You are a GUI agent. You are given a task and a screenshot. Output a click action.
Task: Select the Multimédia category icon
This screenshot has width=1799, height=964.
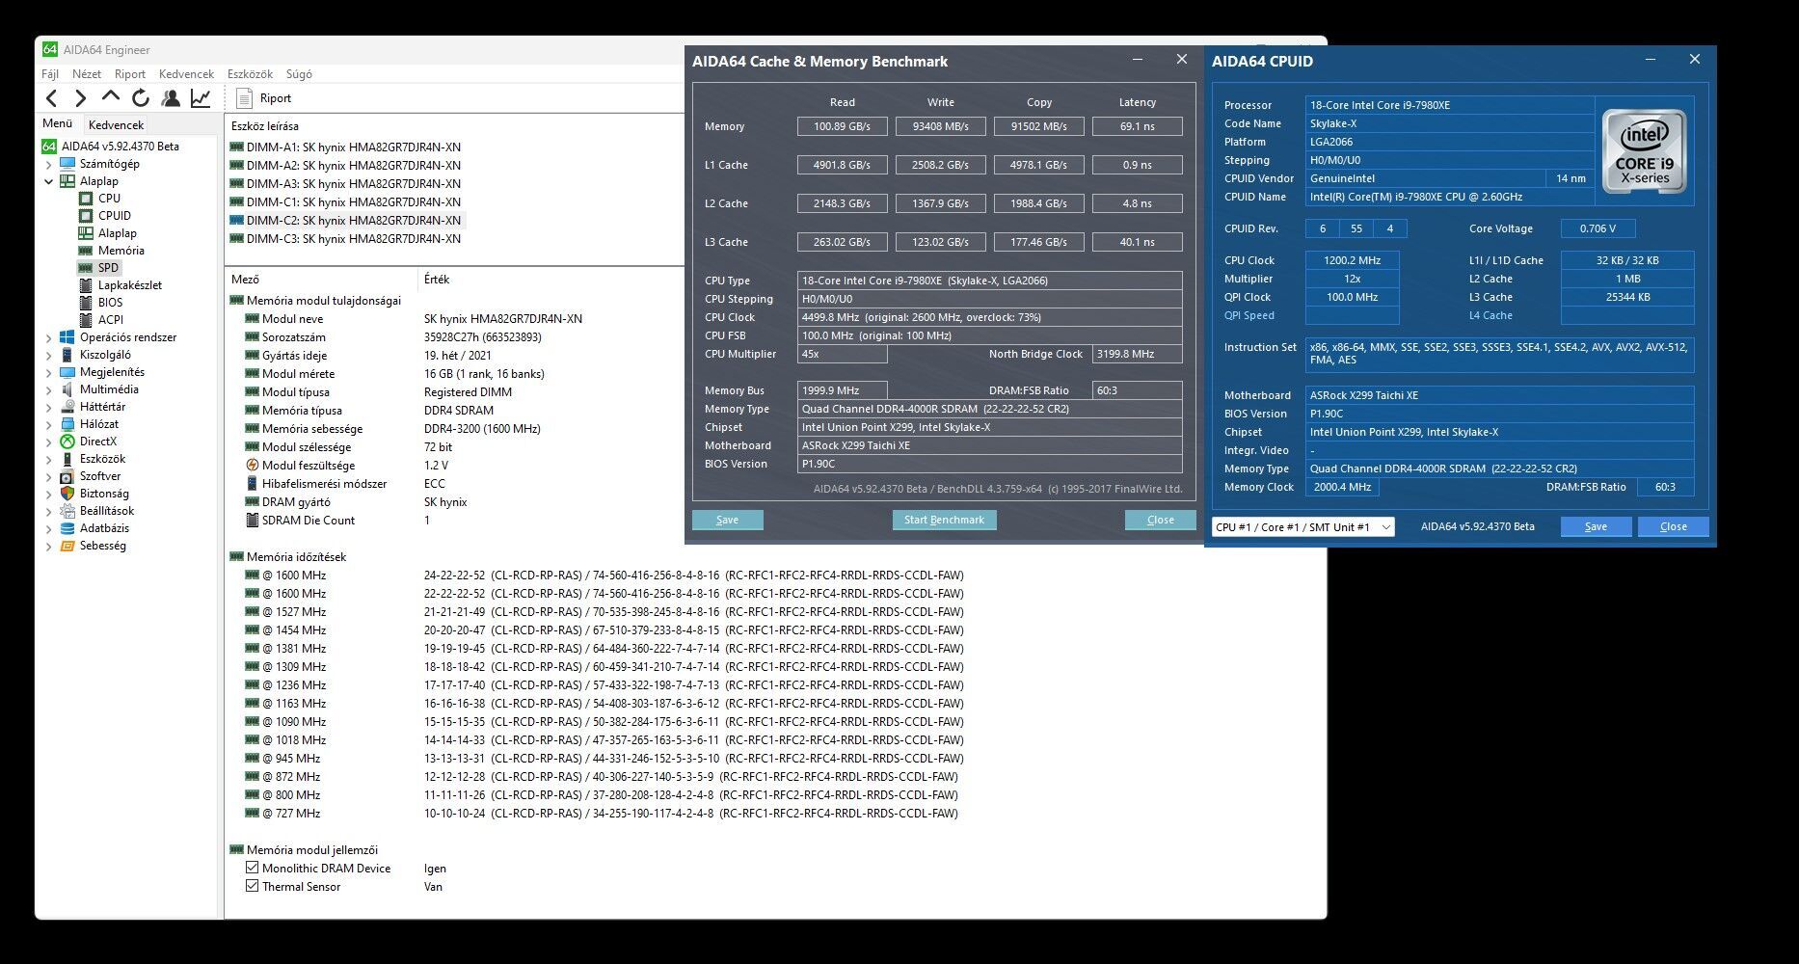pos(67,389)
